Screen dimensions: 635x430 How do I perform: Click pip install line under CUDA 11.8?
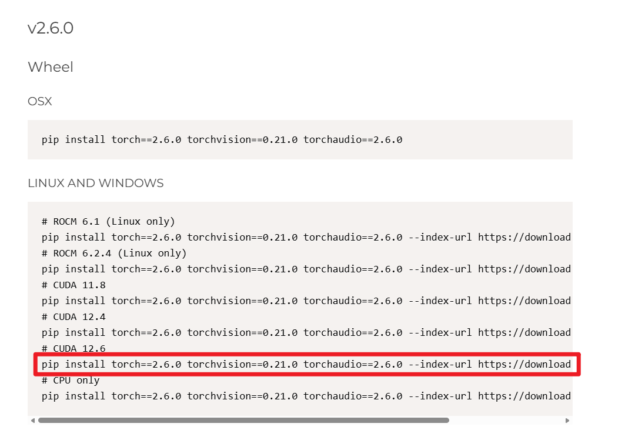[306, 301]
